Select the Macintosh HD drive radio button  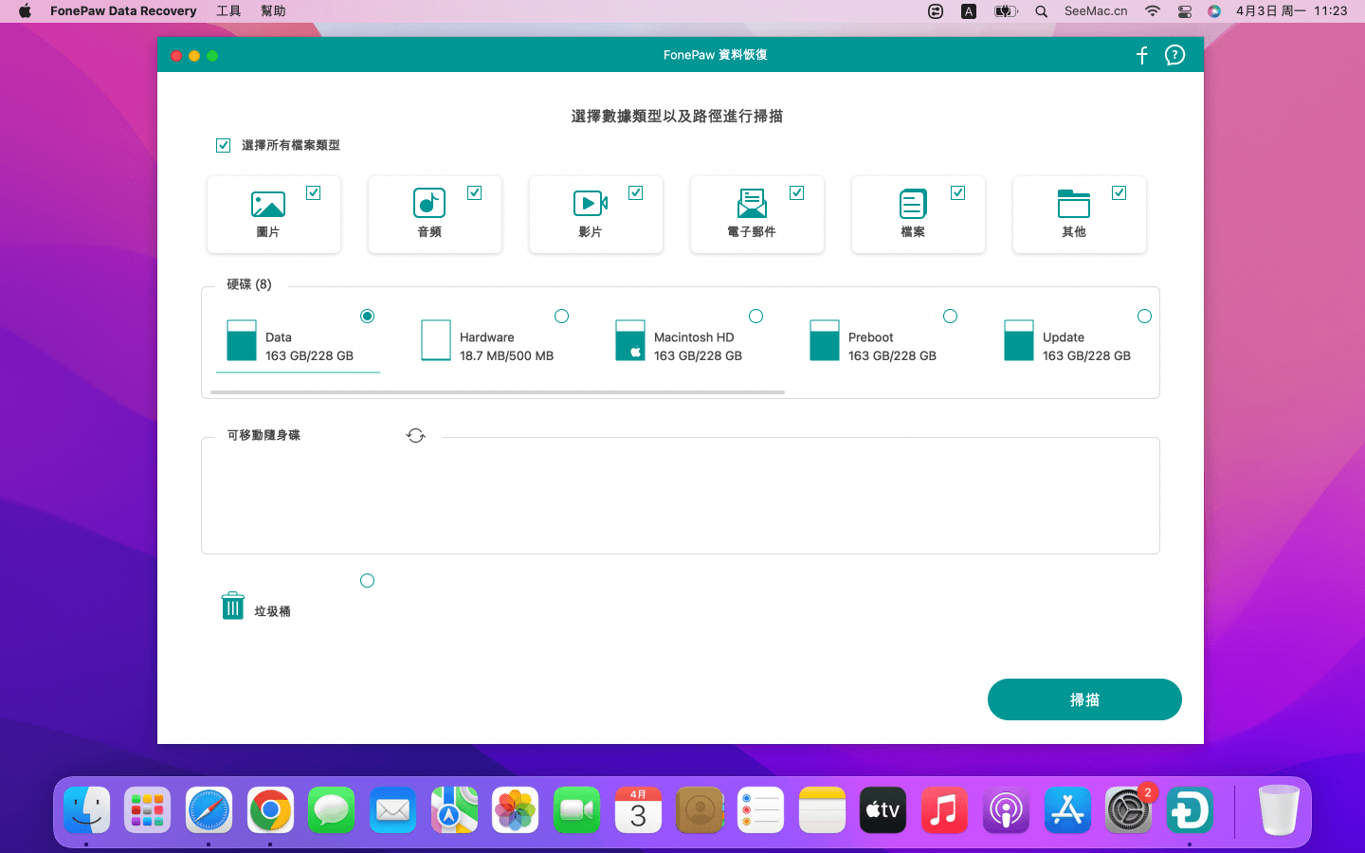point(755,317)
